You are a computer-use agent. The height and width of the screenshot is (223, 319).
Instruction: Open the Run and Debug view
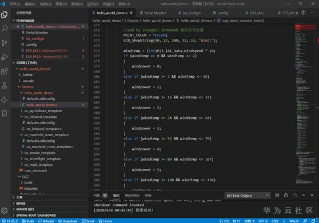click(x=5, y=57)
